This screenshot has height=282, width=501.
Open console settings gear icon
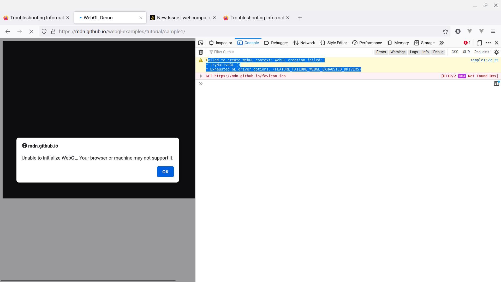click(497, 52)
